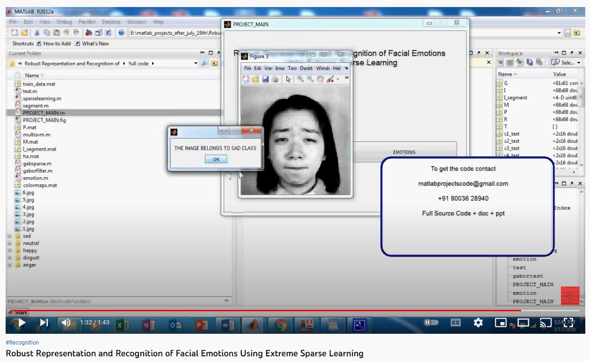590x361 pixels.
Task: Go up one folder level icon
Action: [x=215, y=63]
